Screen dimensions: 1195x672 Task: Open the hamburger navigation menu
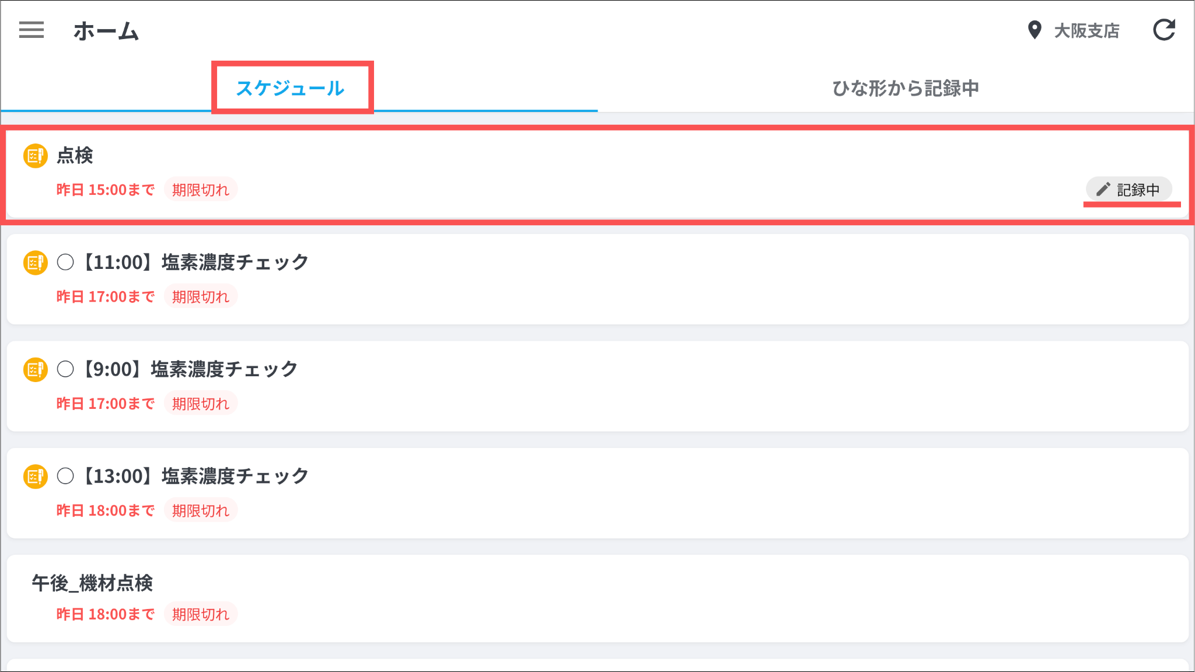pyautogui.click(x=32, y=30)
